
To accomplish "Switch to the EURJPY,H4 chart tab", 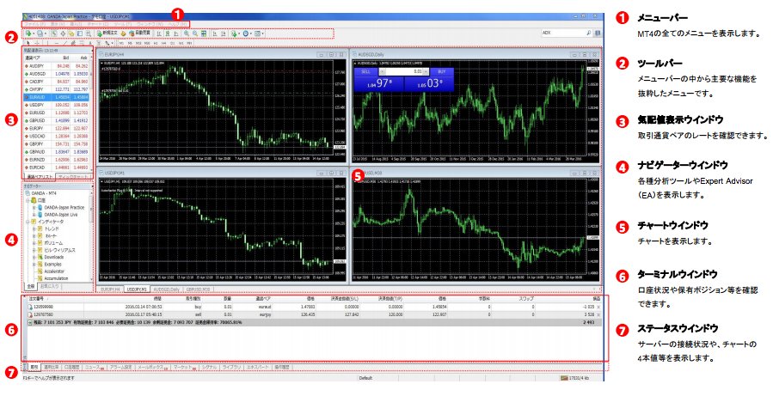I will [x=110, y=289].
